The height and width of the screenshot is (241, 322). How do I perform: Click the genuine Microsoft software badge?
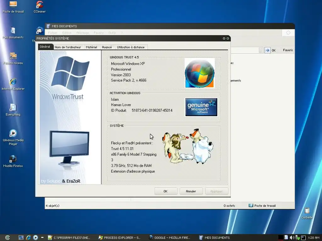coord(201,107)
